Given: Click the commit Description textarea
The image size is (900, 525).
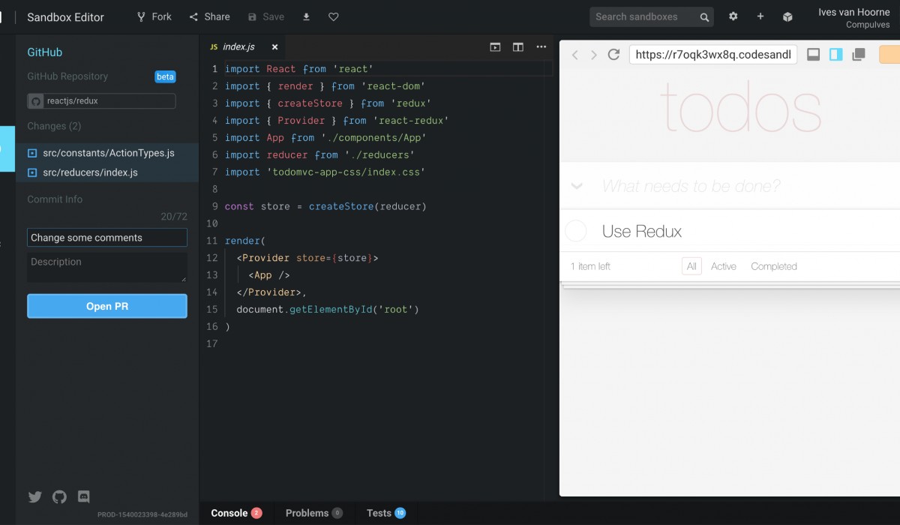Looking at the screenshot, I should (x=107, y=267).
